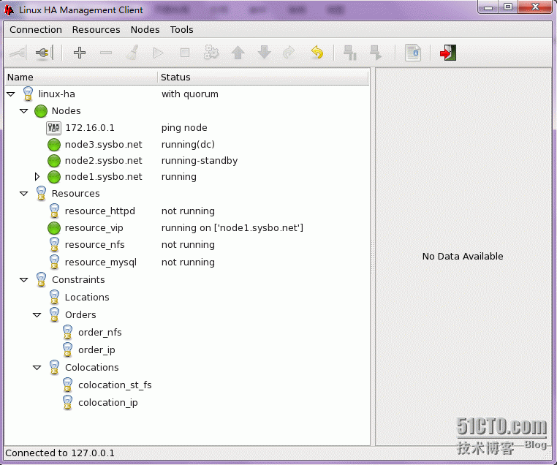Click the 'running-standby' status text
The height and width of the screenshot is (465, 557).
click(200, 161)
